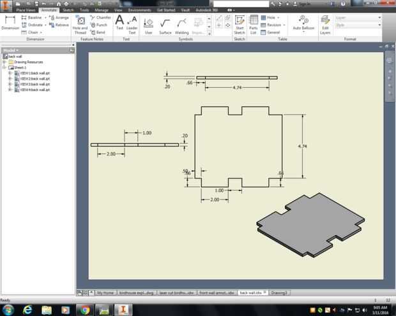
Task: Click the Inventor application menu button
Action: (6, 6)
